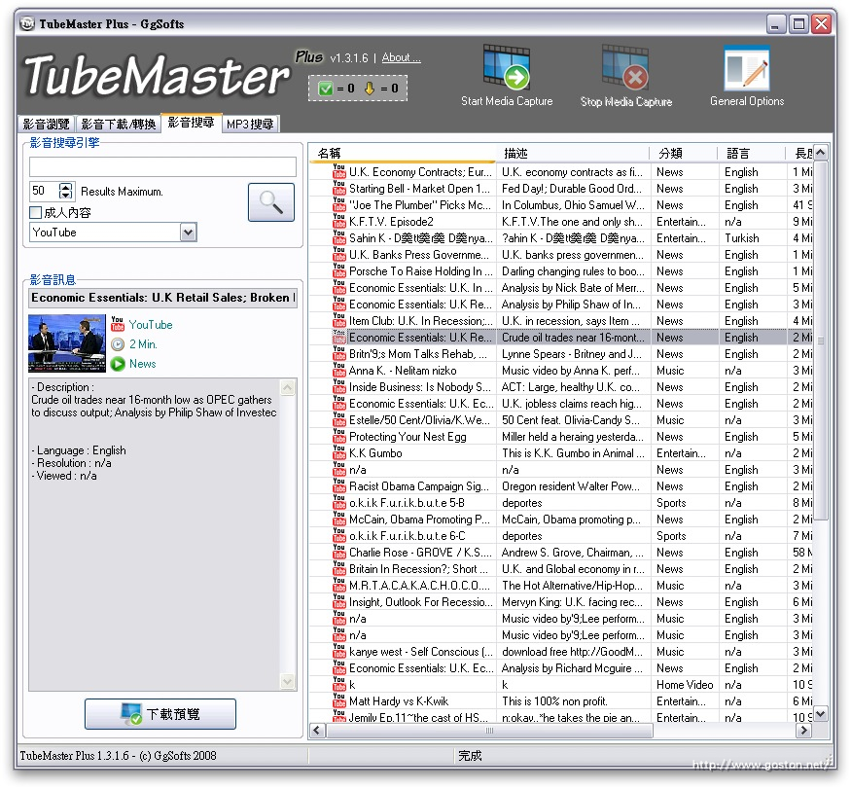Image resolution: width=851 pixels, height=789 pixels.
Task: Click YouTube icon of Anna K. - Nelitam nizko row
Action: [x=339, y=370]
